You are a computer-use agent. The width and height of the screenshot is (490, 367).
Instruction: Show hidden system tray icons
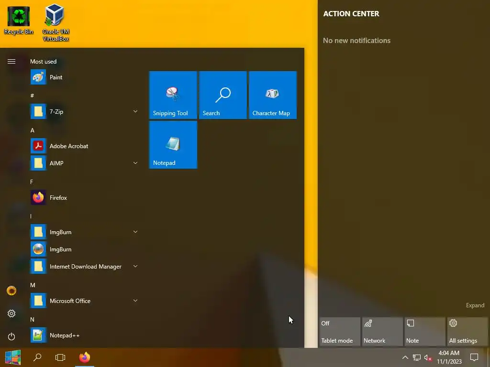click(405, 357)
